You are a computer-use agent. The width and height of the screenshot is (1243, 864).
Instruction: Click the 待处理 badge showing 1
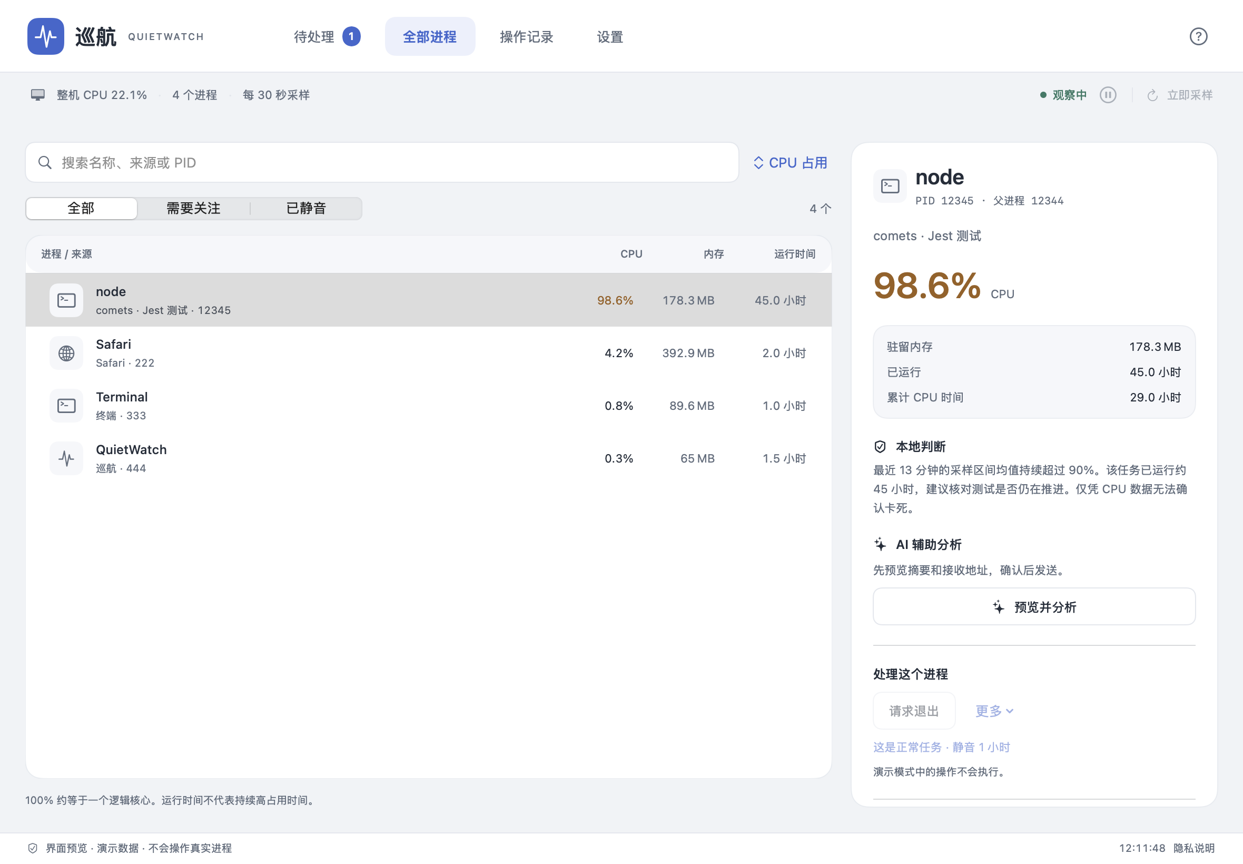351,36
